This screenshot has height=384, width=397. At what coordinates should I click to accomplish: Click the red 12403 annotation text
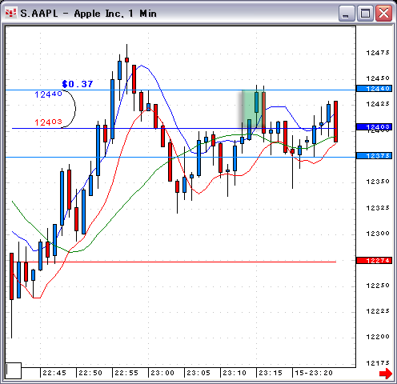(x=48, y=122)
